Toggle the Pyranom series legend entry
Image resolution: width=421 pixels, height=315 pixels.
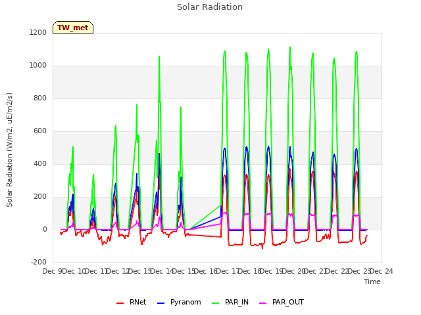[x=179, y=302]
